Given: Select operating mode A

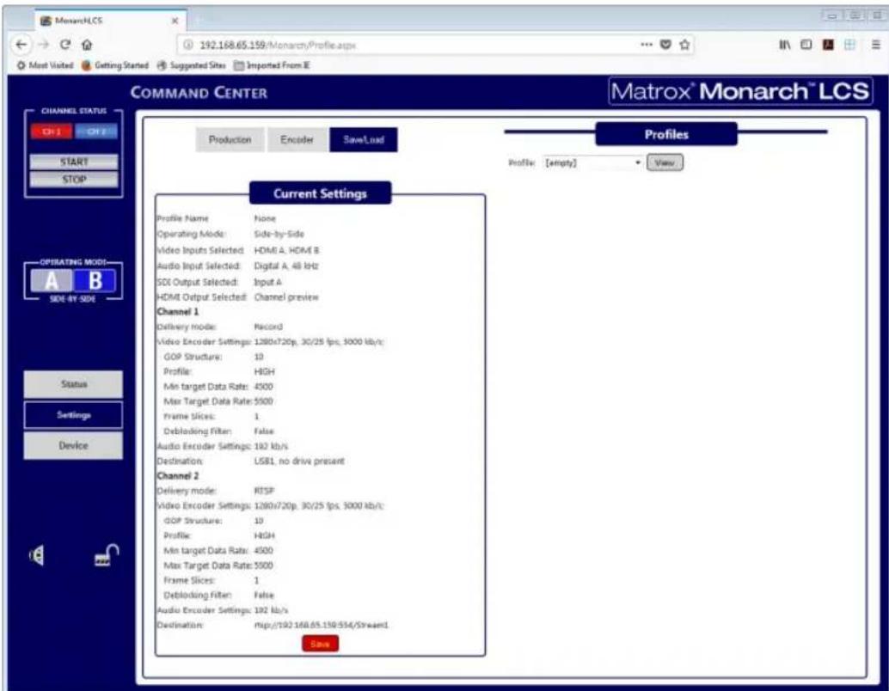Looking at the screenshot, I should click(52, 280).
